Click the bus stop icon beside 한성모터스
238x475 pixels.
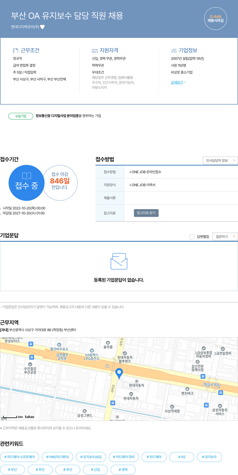click(31, 344)
